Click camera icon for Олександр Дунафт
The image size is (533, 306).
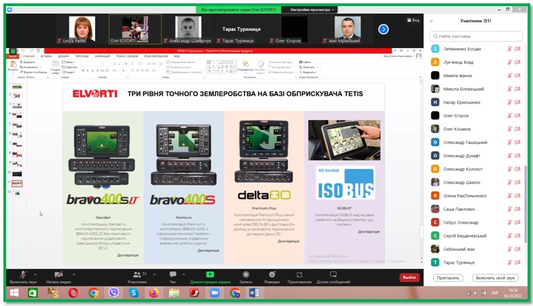[x=517, y=156]
